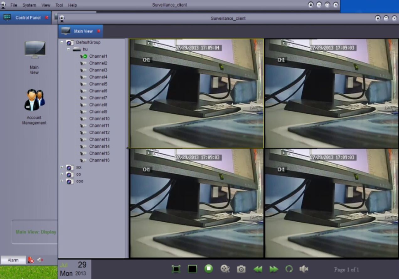Collapse the hu device node
This screenshot has height=279, width=399.
68,49
